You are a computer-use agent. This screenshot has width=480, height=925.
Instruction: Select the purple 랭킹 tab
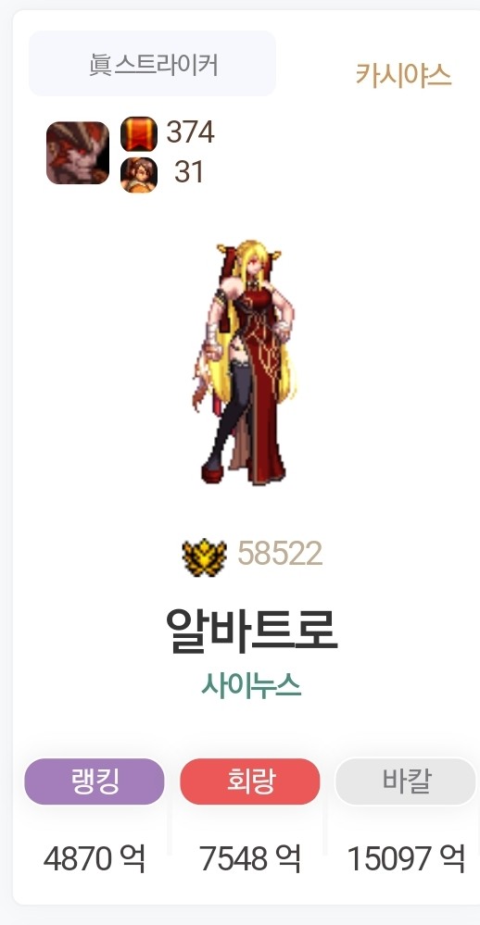tap(95, 781)
